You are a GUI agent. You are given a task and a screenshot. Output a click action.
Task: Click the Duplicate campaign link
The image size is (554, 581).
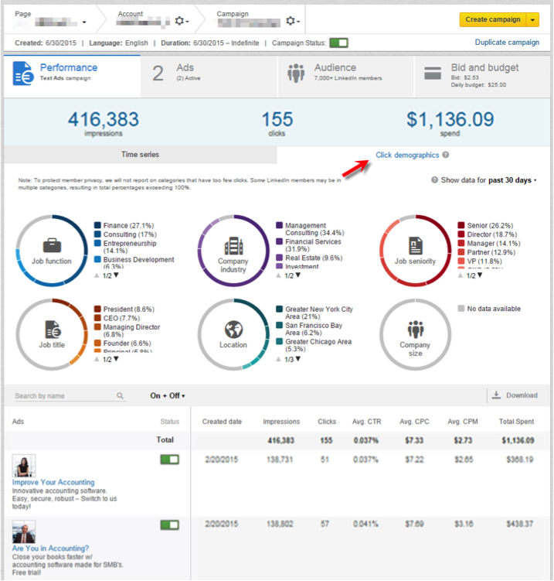[507, 43]
